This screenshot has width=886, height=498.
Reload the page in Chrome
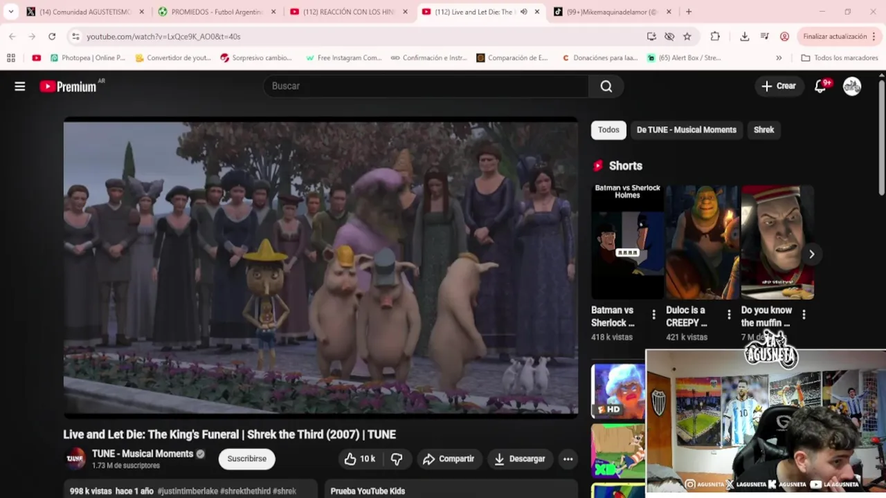pos(52,36)
